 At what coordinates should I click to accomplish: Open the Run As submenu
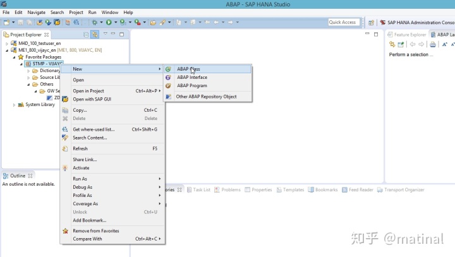click(112, 179)
